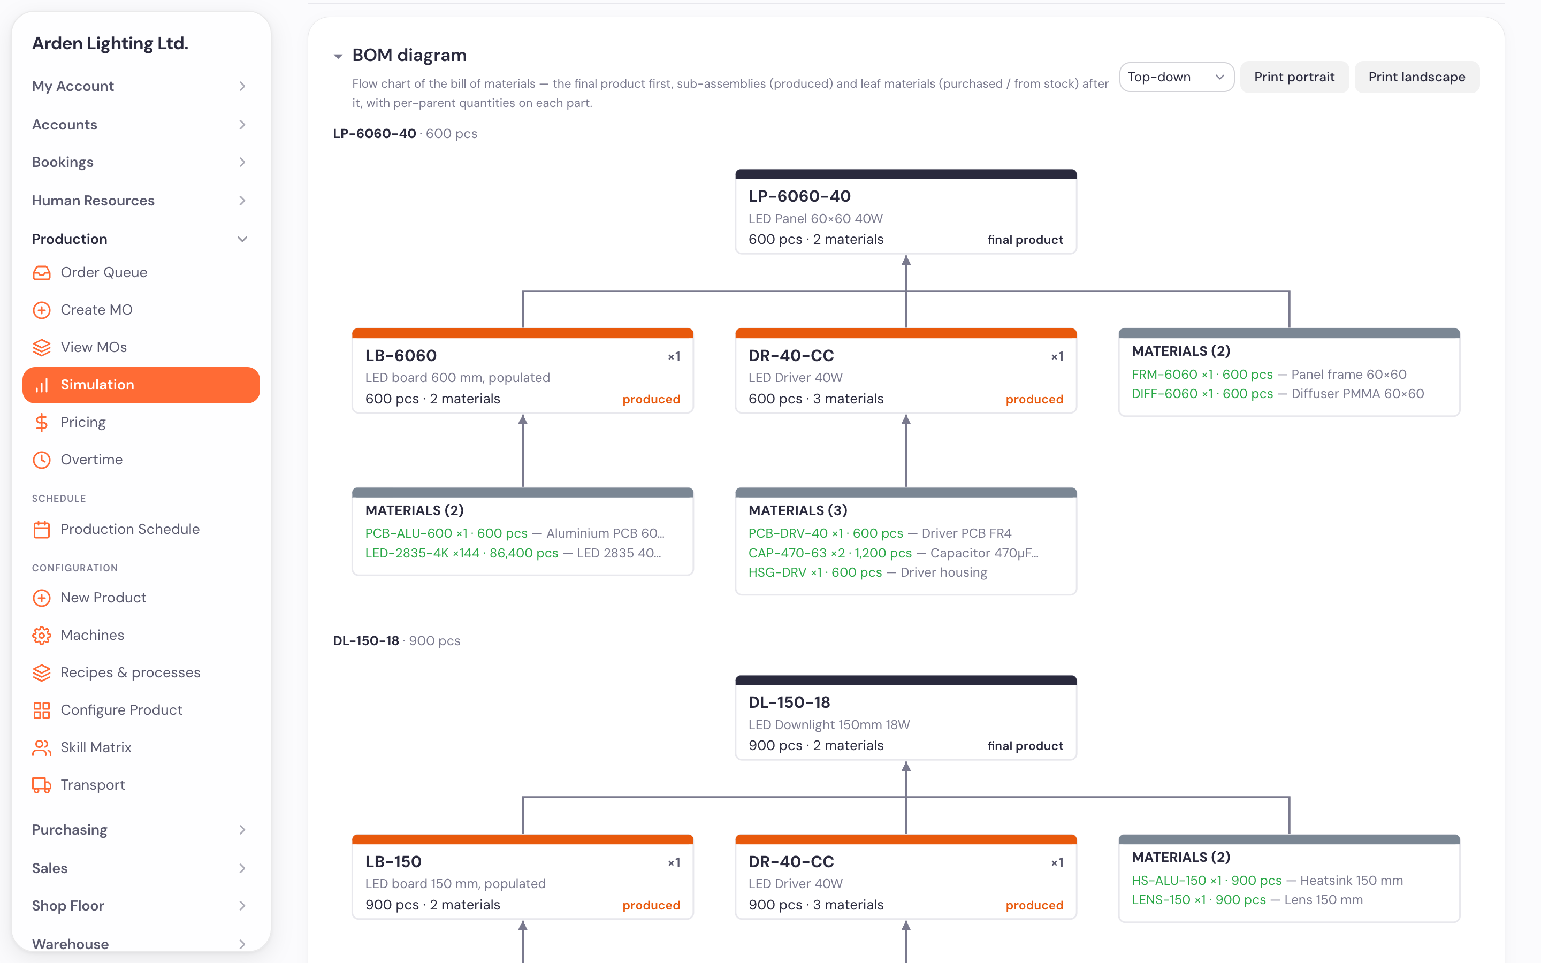Select the LB-6060 produced node card
1541x963 pixels.
click(x=522, y=371)
